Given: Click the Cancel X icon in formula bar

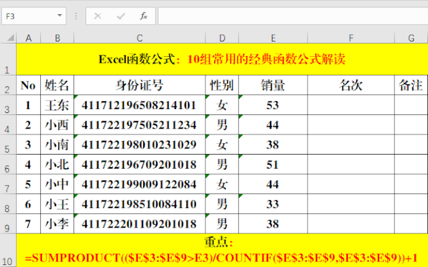Looking at the screenshot, I should 98,16.
